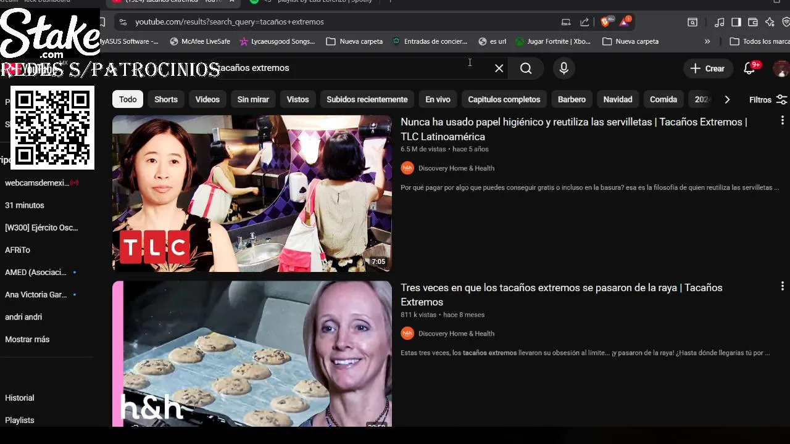
Task: Select the Capítulos completos filter chip
Action: pos(504,99)
